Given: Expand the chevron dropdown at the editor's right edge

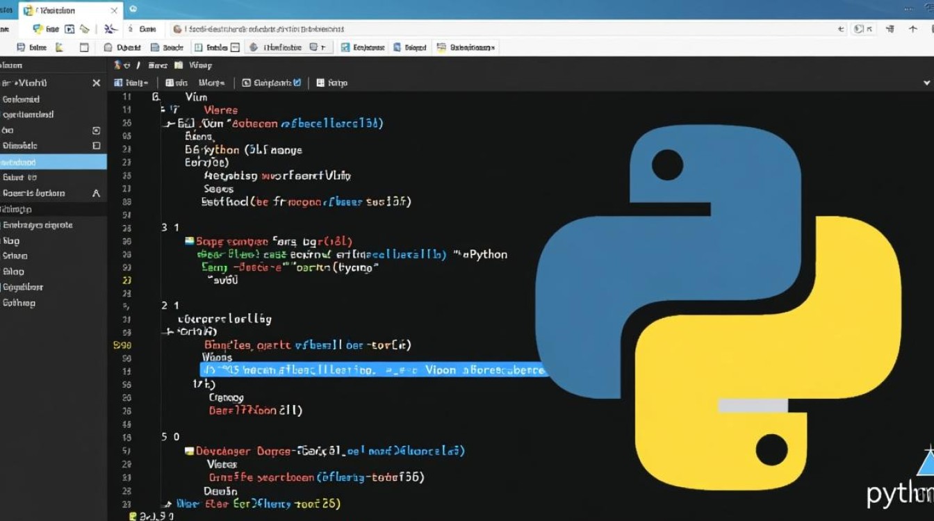Looking at the screenshot, I should tap(926, 83).
